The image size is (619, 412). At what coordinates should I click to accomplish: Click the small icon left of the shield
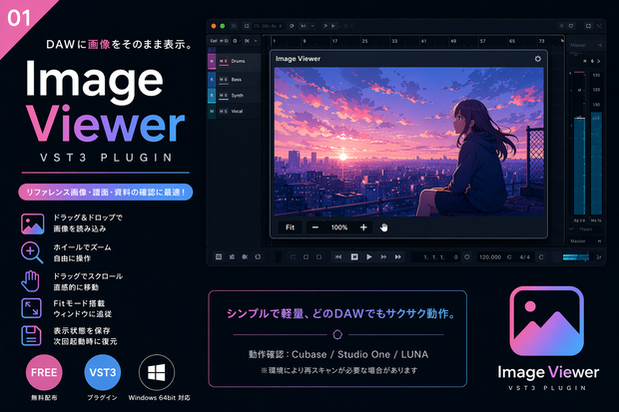pos(561,26)
